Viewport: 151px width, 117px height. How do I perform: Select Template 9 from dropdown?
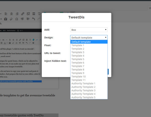click(89, 73)
